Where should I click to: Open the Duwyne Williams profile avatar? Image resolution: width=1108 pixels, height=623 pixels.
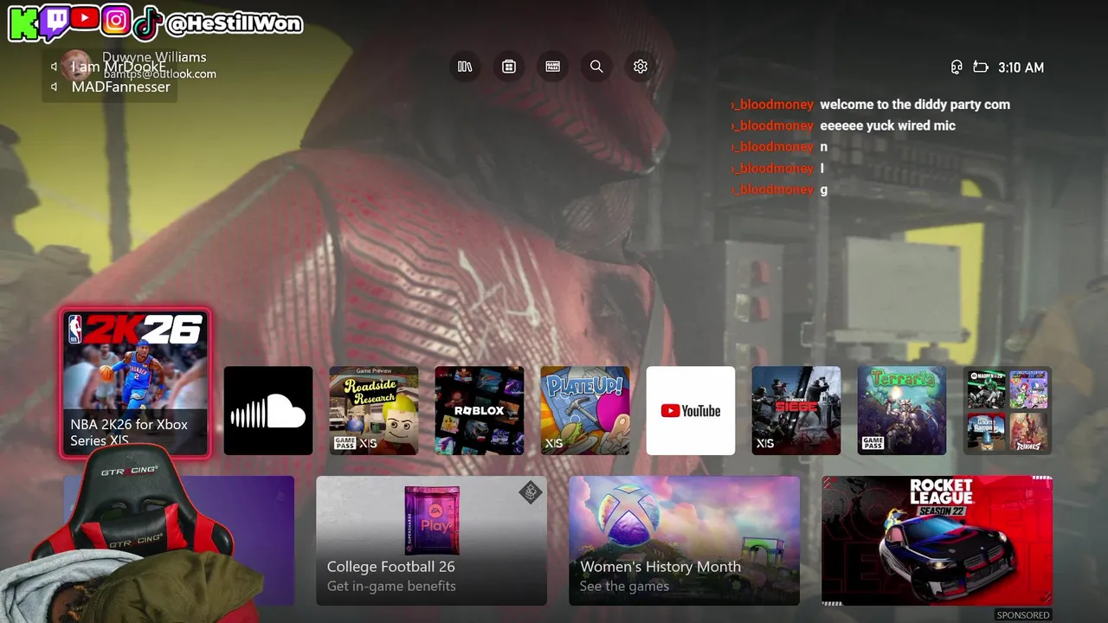[x=76, y=66]
